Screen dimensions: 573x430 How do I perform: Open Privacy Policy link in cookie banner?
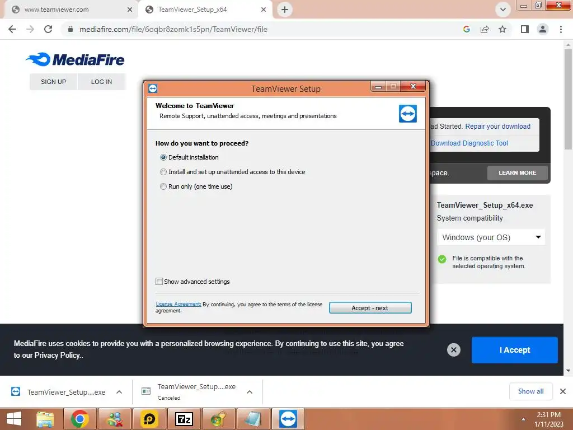(x=57, y=355)
